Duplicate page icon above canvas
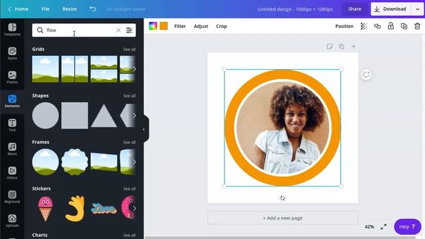425x239 pixels. (x=341, y=46)
